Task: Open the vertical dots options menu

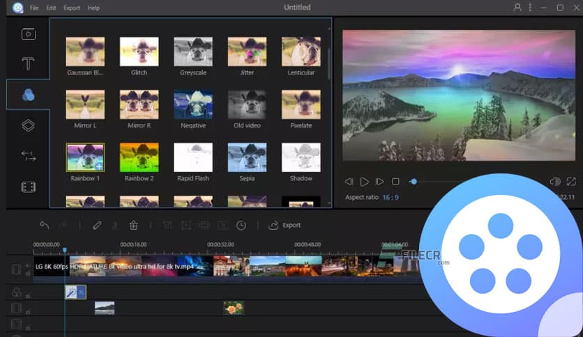Action: click(530, 7)
